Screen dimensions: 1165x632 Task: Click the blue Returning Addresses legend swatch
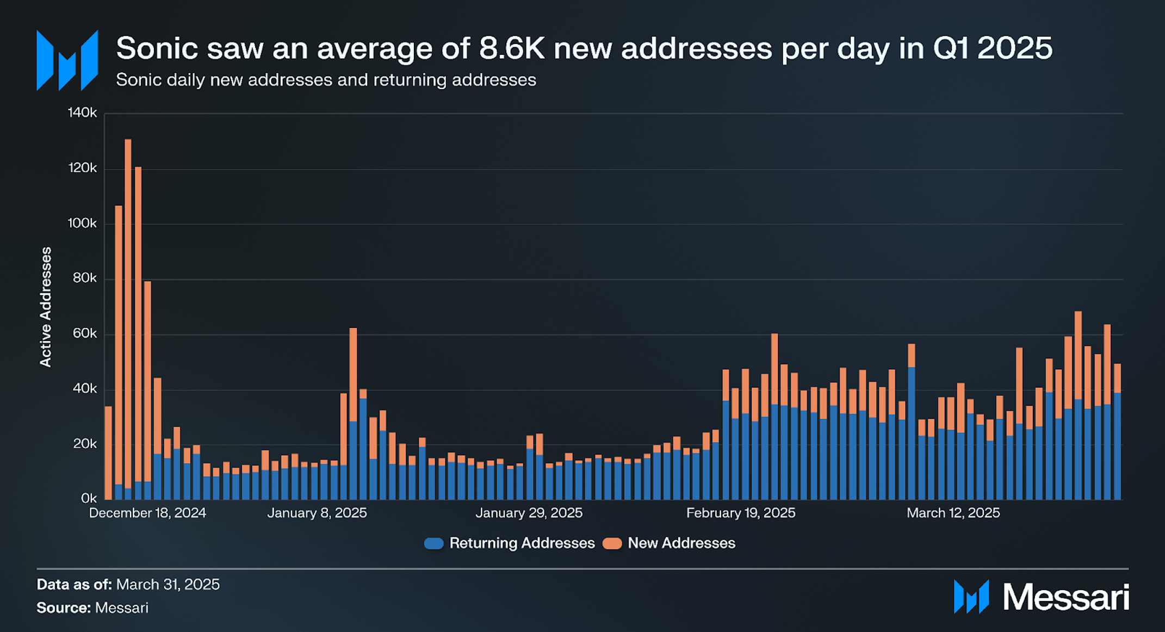pos(433,543)
